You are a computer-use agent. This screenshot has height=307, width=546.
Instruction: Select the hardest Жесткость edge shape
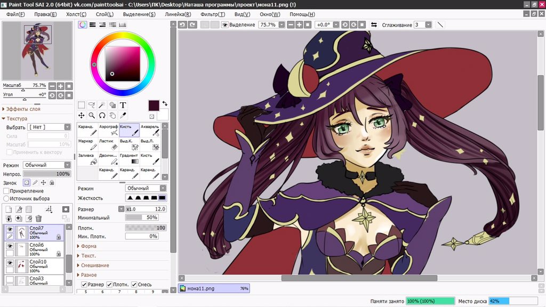click(x=162, y=198)
